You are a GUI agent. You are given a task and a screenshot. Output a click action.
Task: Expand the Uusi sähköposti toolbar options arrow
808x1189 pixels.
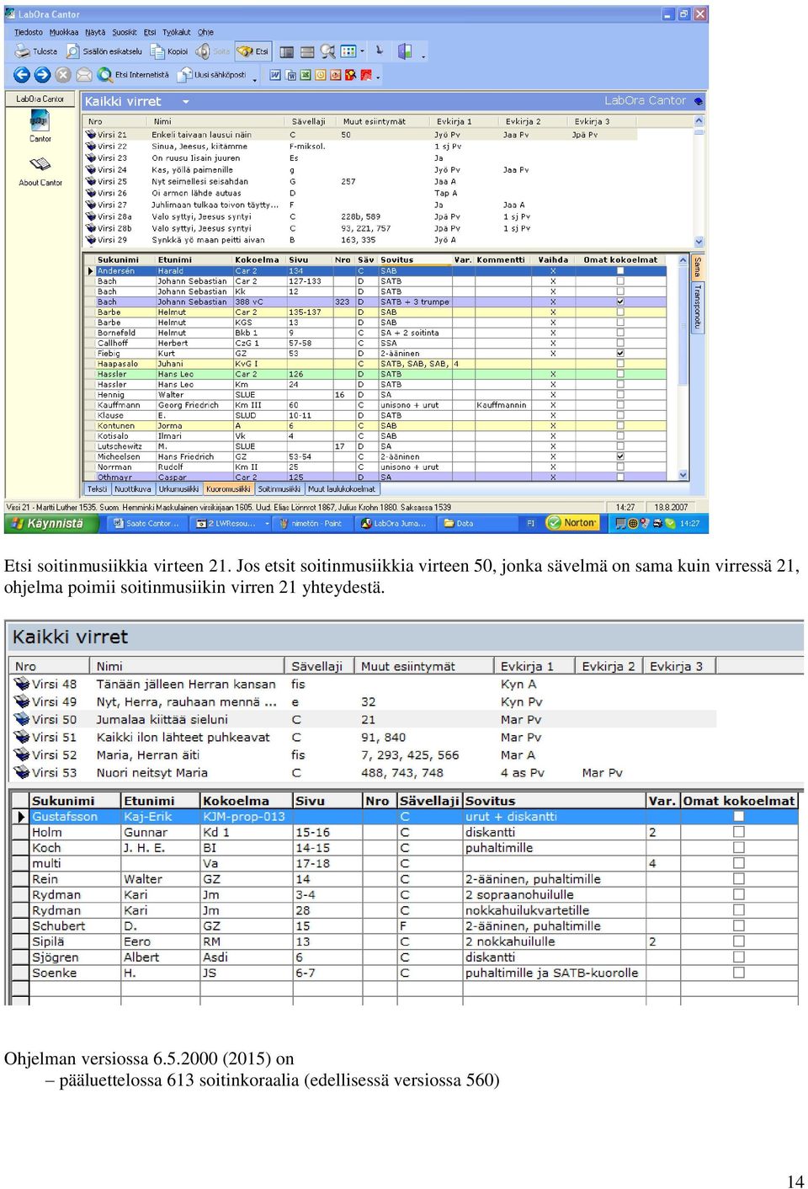(255, 78)
